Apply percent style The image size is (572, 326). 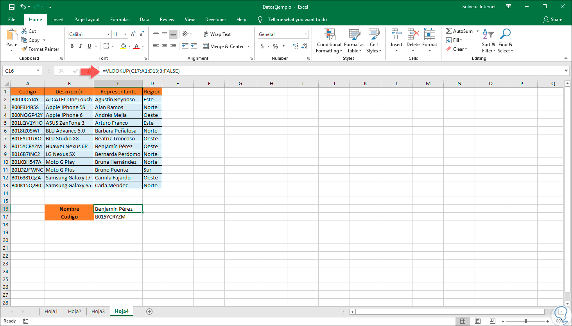276,46
